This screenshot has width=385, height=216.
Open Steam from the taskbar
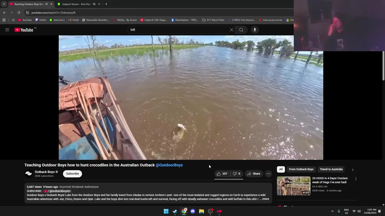(175, 211)
